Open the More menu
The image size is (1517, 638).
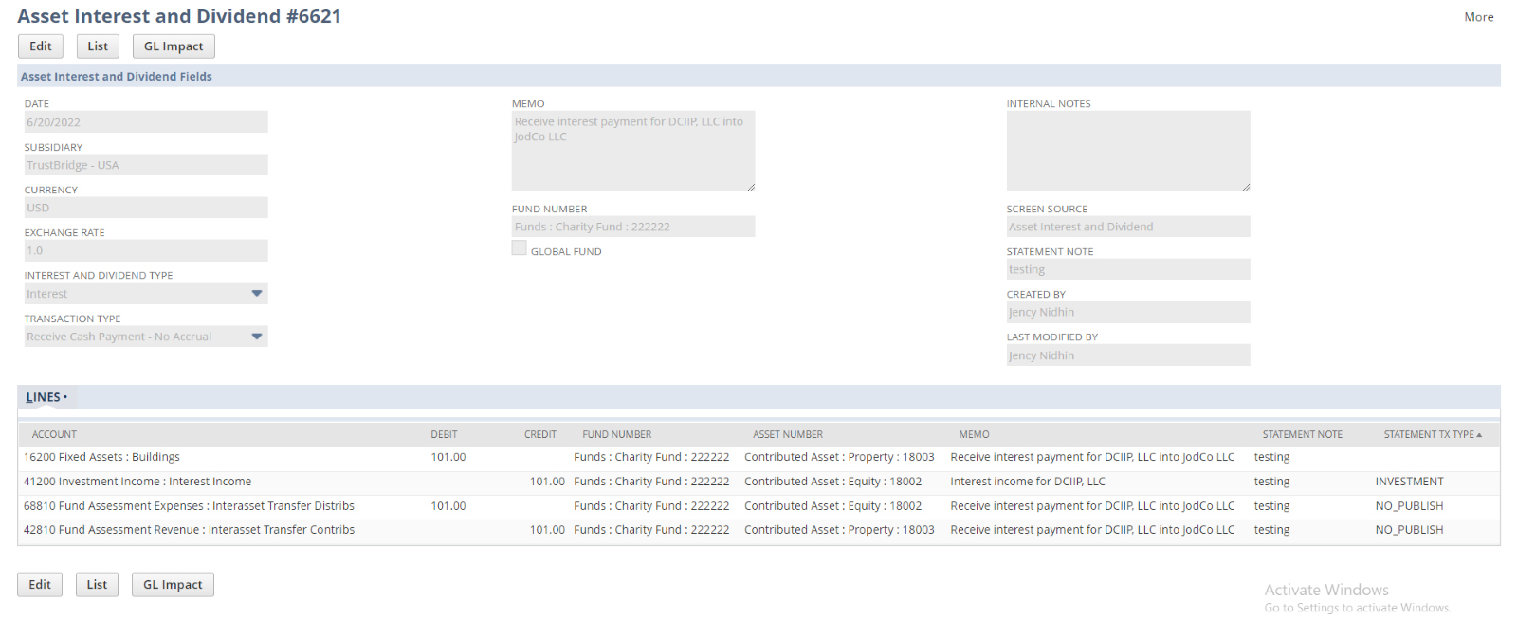[1478, 17]
